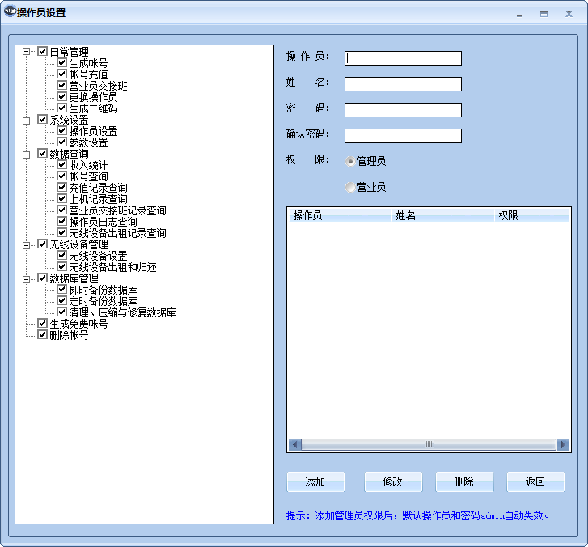Uncheck 营业员交接班 permission
Viewport: 588px width, 547px height.
click(62, 86)
